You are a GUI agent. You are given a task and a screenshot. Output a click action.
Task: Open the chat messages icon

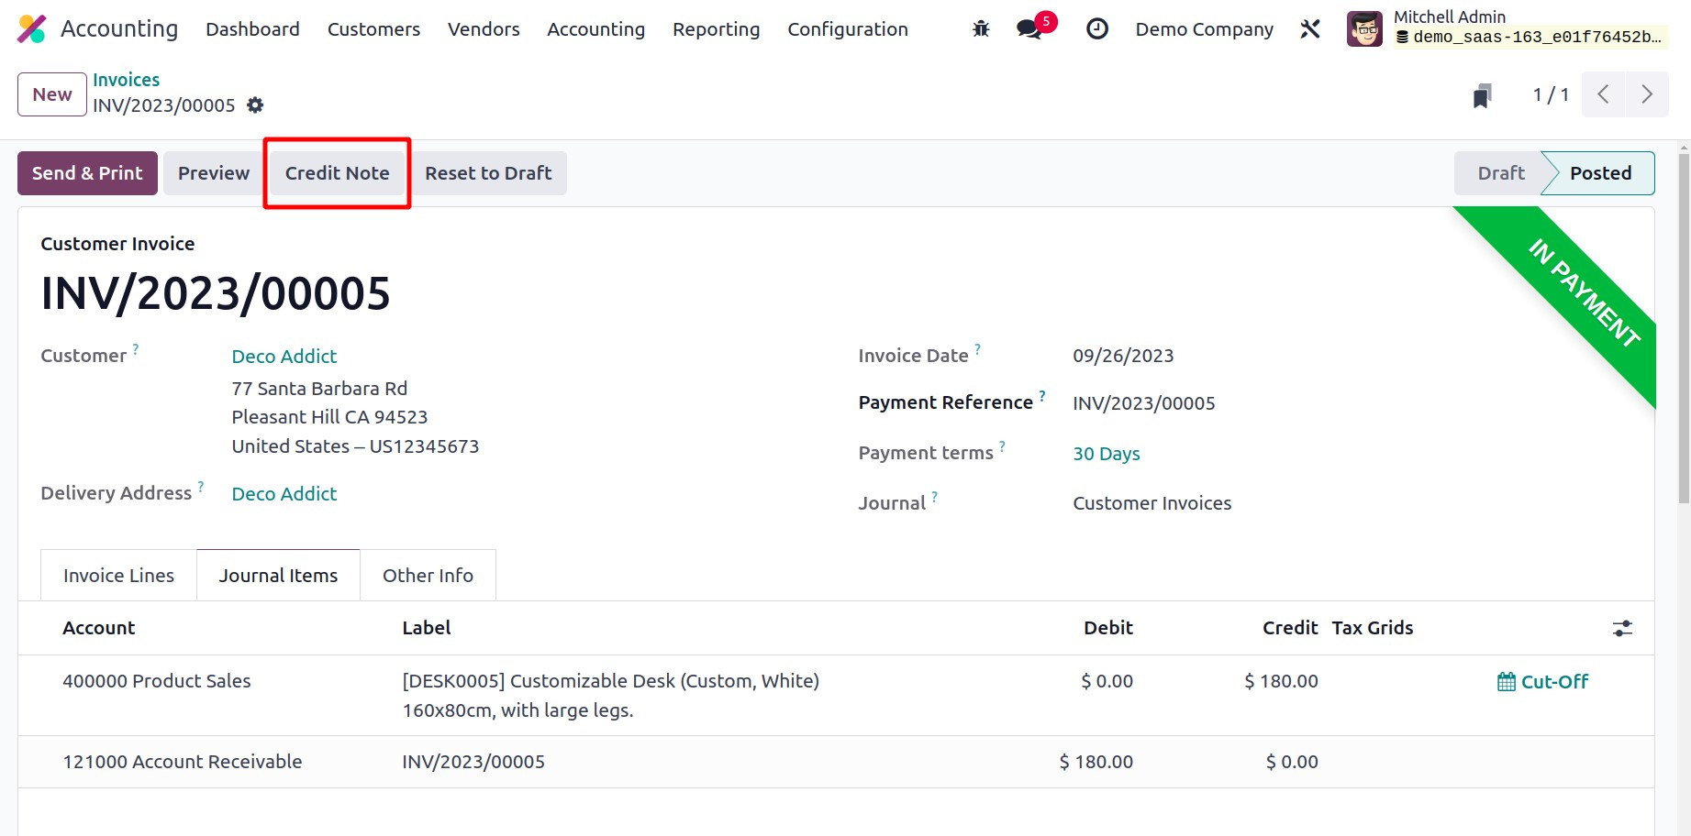pos(1029,29)
